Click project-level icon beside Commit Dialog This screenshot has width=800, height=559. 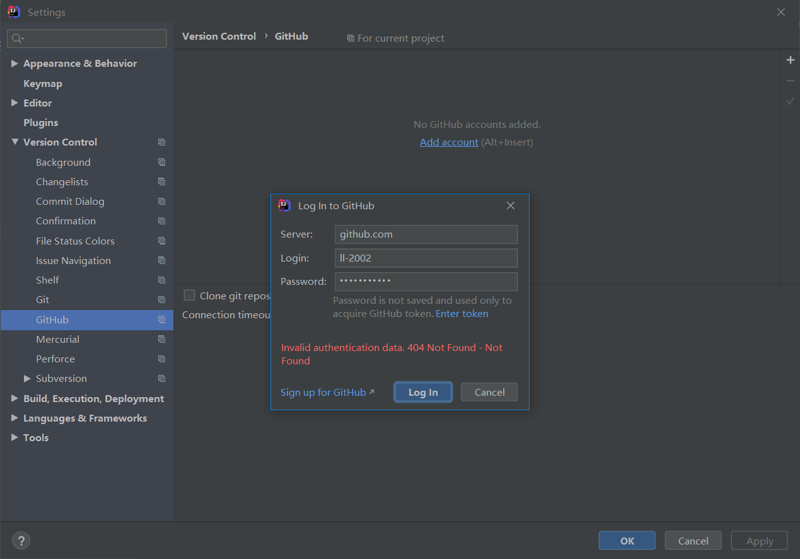161,202
